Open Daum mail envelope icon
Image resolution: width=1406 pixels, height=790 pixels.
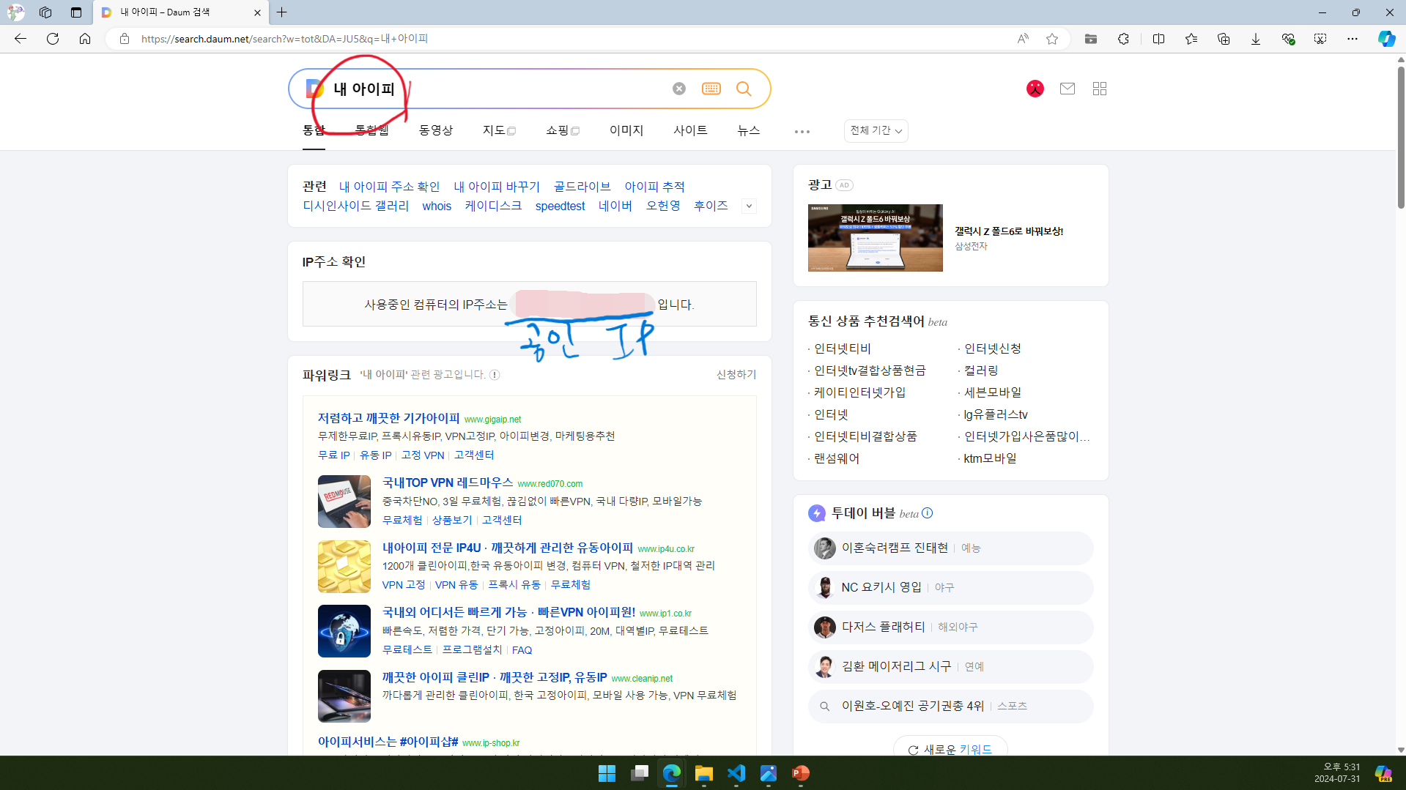click(1068, 89)
